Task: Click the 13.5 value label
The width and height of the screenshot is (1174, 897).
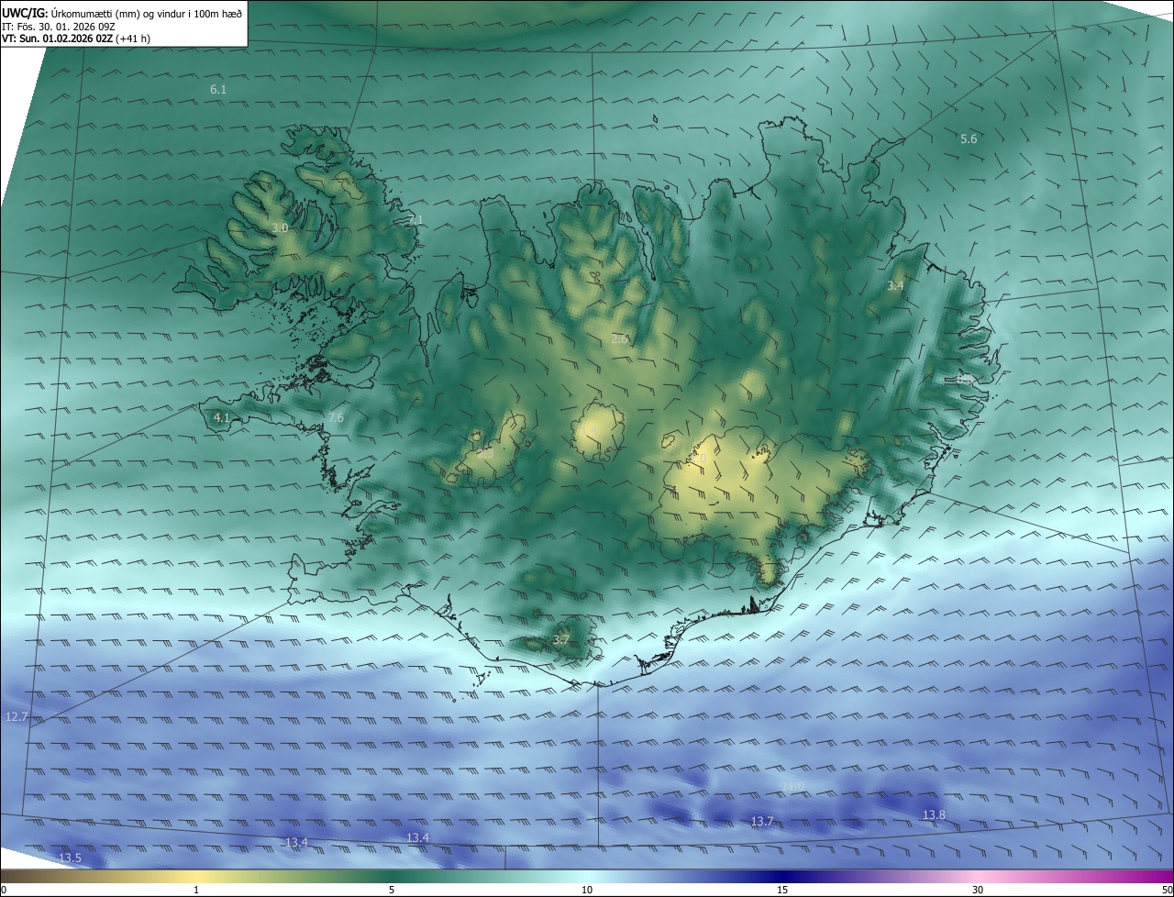Action: (x=70, y=858)
